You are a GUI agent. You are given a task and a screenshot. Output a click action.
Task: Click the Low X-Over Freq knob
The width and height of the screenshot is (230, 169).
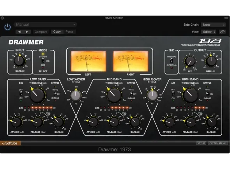pyautogui.click(x=76, y=95)
